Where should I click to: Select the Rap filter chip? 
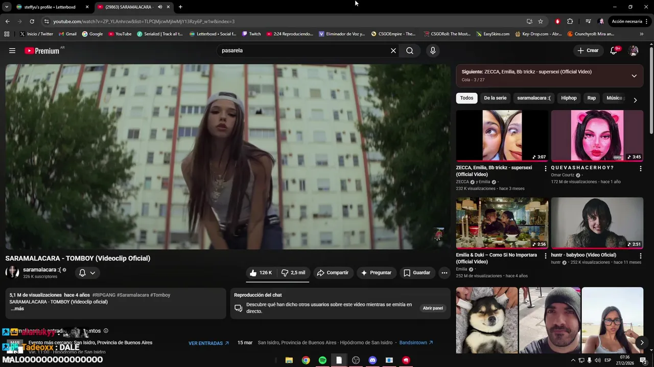tap(592, 98)
